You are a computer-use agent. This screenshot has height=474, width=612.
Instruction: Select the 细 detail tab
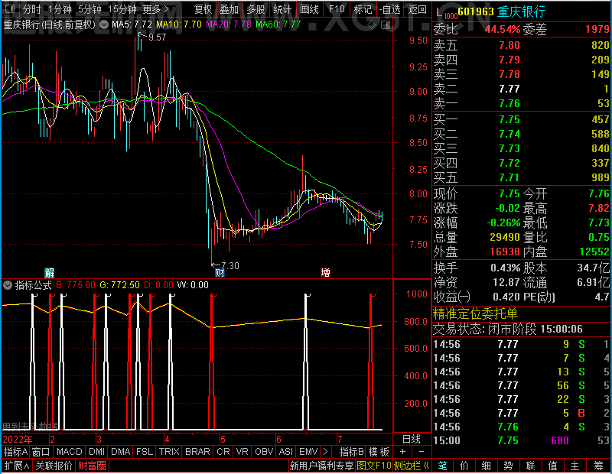486,466
